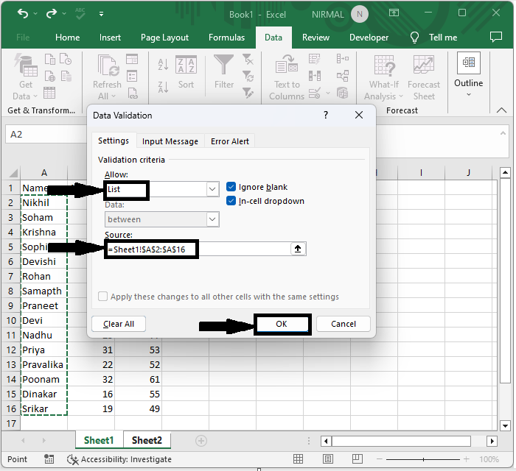Switch to the Input Message tab

pyautogui.click(x=170, y=141)
